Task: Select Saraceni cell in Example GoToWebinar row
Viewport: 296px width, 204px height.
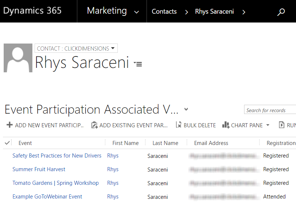Action: (x=158, y=197)
